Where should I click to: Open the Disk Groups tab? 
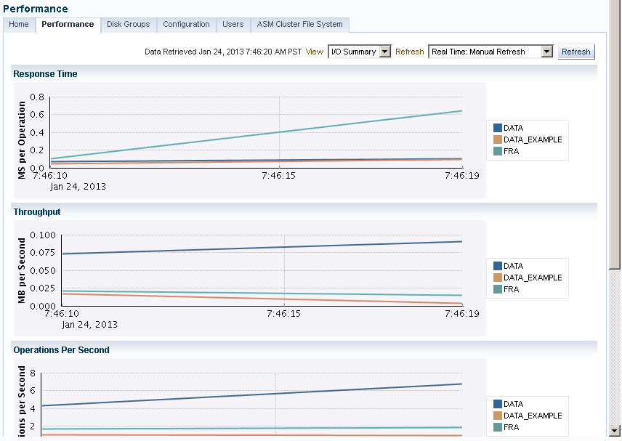128,25
